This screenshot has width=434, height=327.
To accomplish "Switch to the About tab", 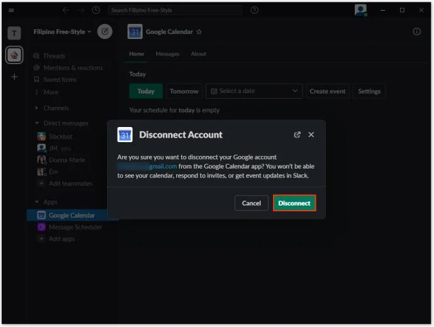I will (199, 54).
